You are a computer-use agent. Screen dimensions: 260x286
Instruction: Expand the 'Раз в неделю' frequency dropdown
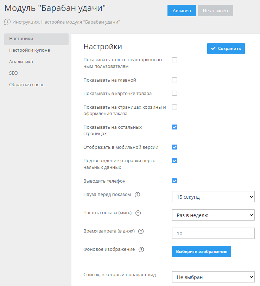tap(213, 215)
